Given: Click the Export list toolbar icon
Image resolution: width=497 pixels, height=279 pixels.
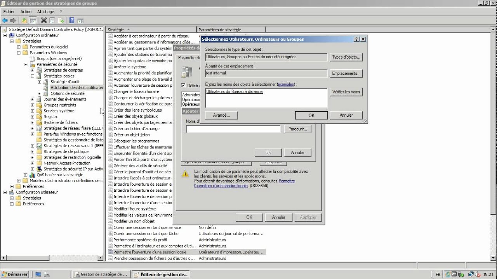Looking at the screenshot, I should tap(61, 21).
